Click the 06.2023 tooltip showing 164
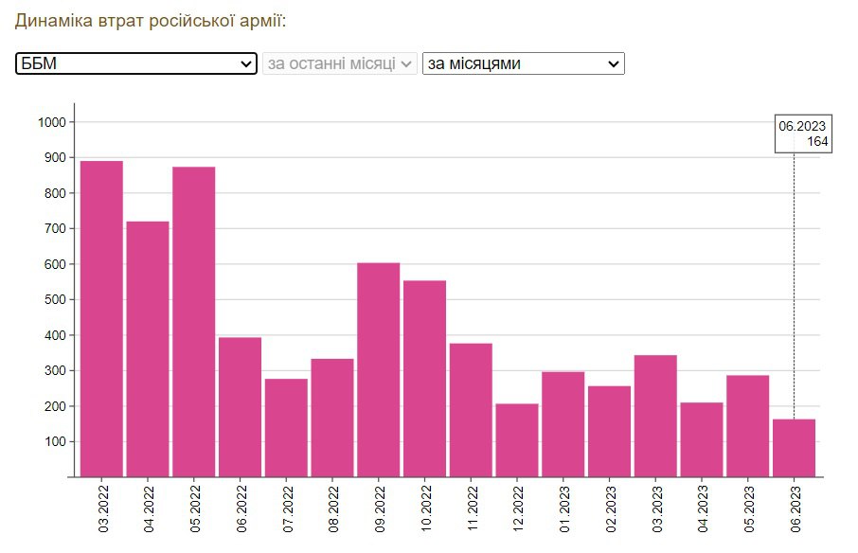 coord(803,134)
